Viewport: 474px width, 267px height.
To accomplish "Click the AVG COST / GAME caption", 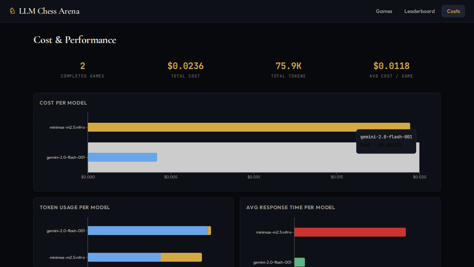I will pyautogui.click(x=391, y=76).
